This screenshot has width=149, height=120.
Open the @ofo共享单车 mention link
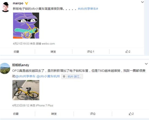[25, 76]
